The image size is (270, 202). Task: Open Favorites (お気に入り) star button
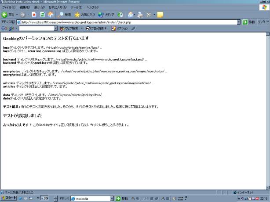pyautogui.click(x=84, y=15)
